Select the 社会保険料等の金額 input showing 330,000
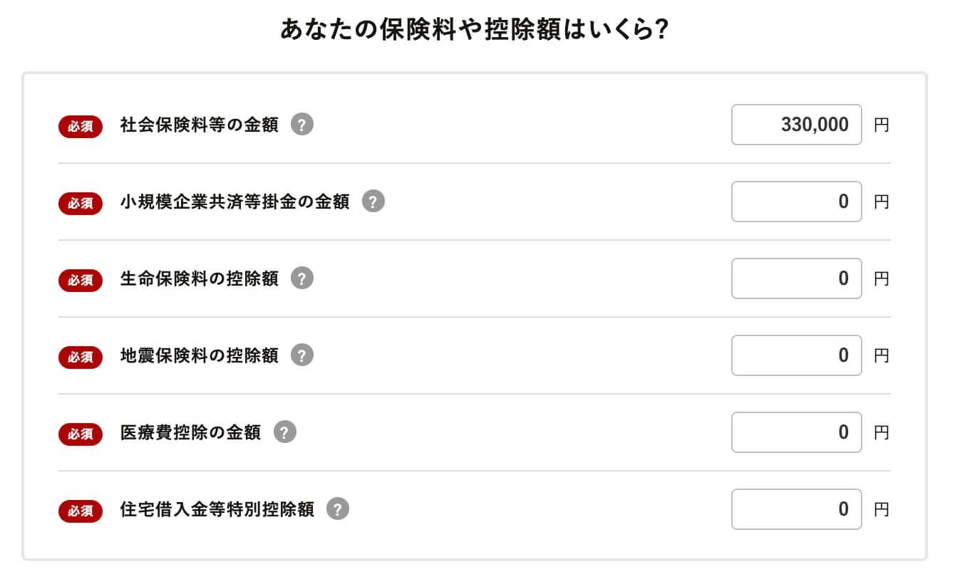This screenshot has height=584, width=955. [x=796, y=125]
